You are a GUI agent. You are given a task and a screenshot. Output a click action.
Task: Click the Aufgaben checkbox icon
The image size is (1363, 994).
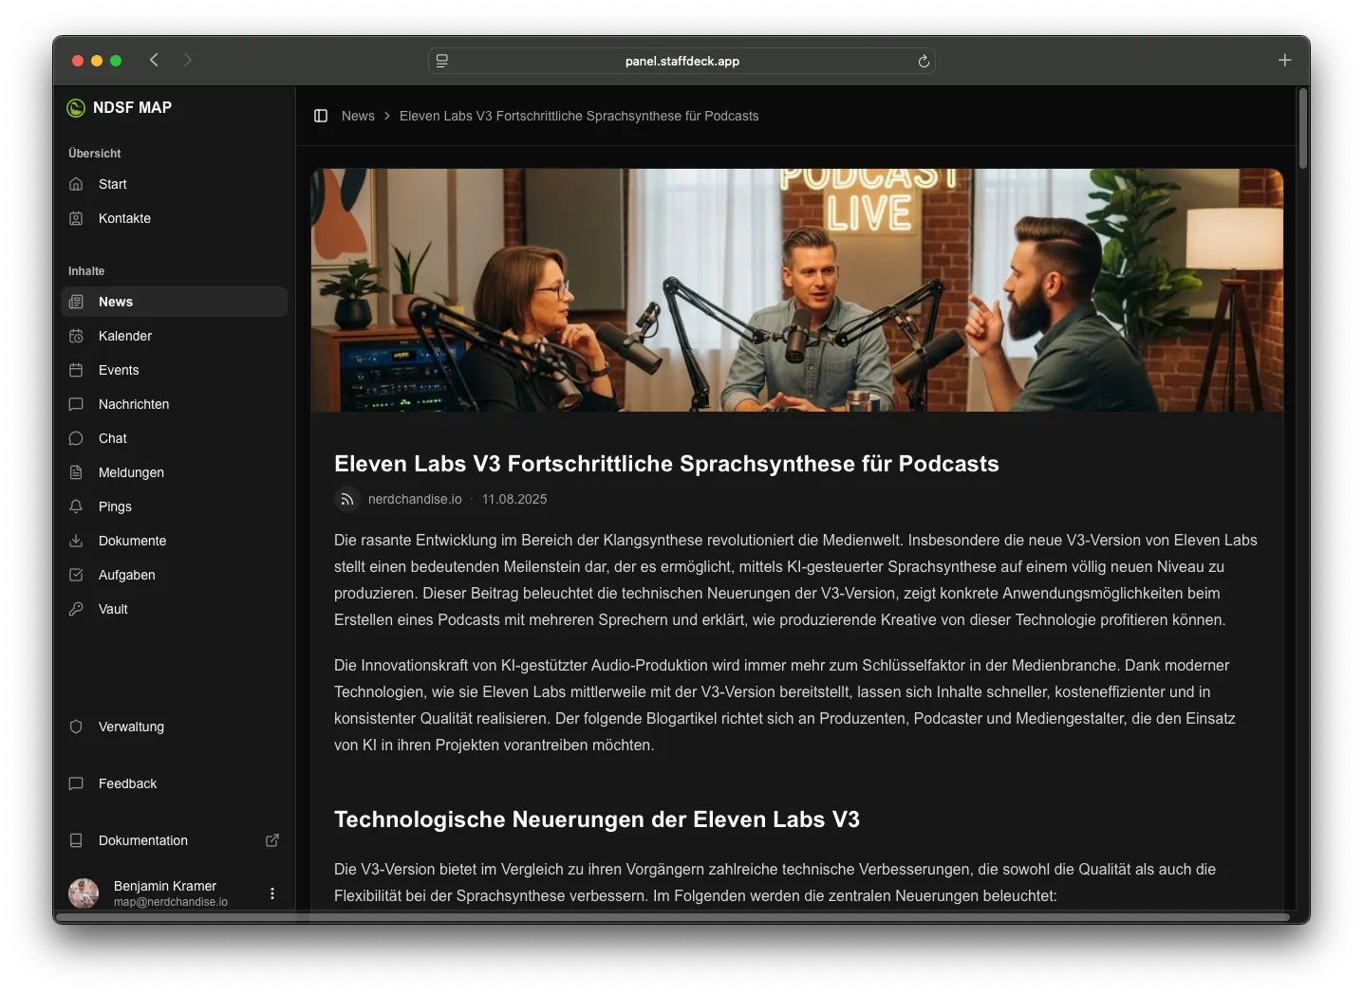click(x=76, y=575)
